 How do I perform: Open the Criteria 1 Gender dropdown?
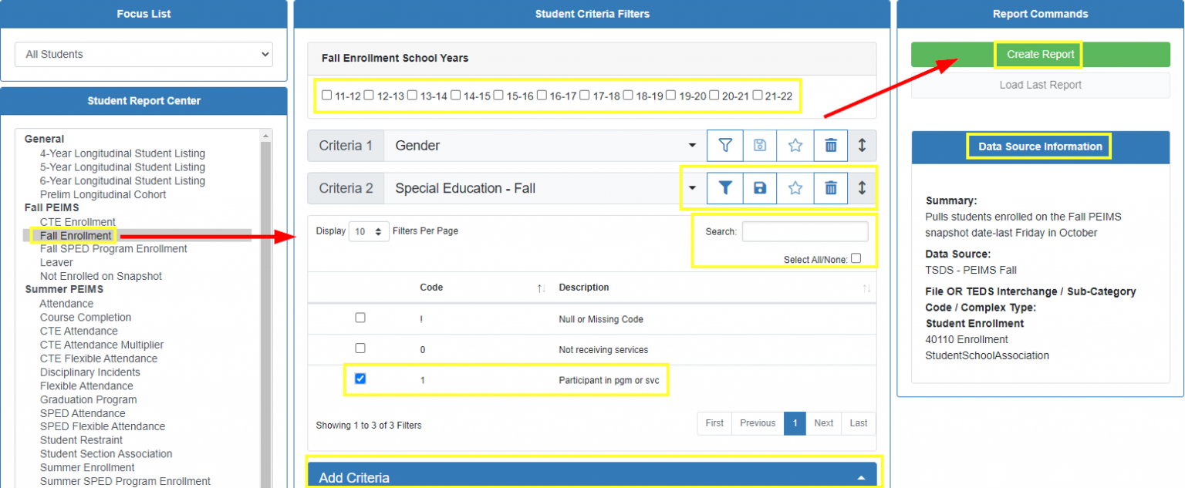click(693, 145)
